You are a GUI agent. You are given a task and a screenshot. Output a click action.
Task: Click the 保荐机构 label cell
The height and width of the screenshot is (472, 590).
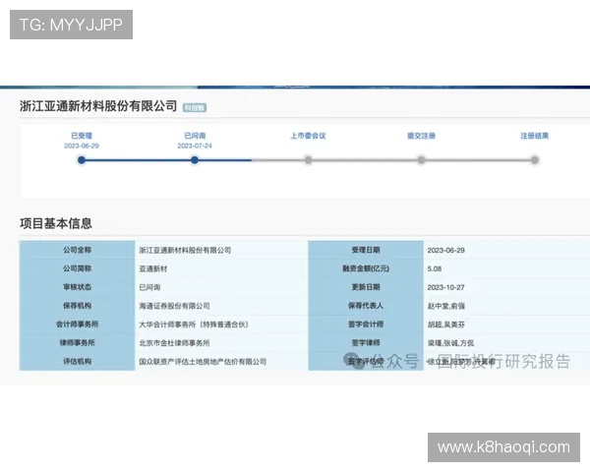pyautogui.click(x=77, y=305)
